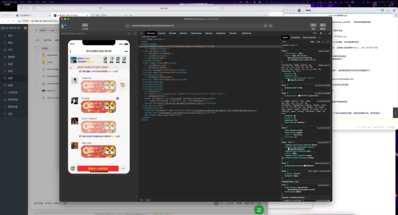Toggle the :hov element state button
The height and width of the screenshot is (215, 398).
312,42
